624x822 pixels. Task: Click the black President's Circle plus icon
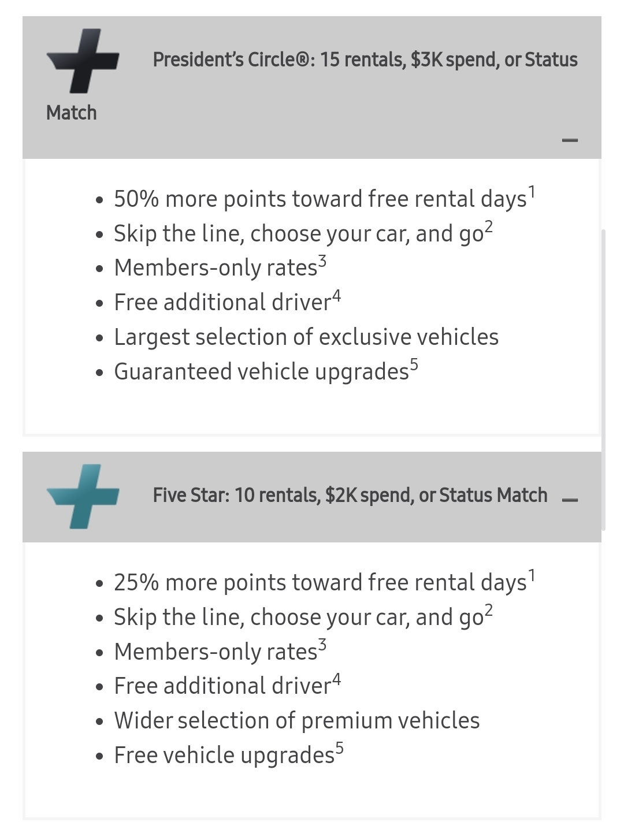coord(83,61)
